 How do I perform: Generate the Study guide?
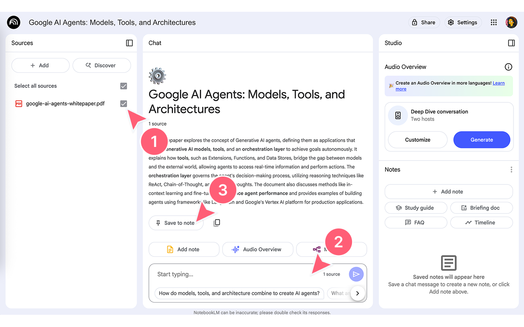416,208
